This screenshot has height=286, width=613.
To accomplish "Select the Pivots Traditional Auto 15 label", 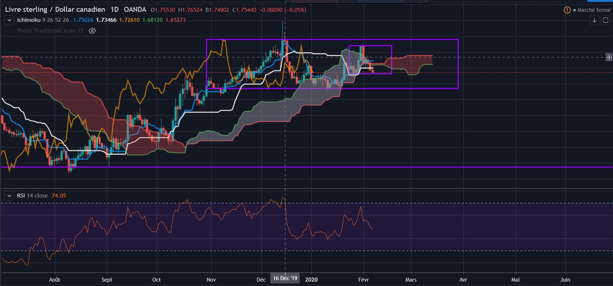I will (x=50, y=31).
